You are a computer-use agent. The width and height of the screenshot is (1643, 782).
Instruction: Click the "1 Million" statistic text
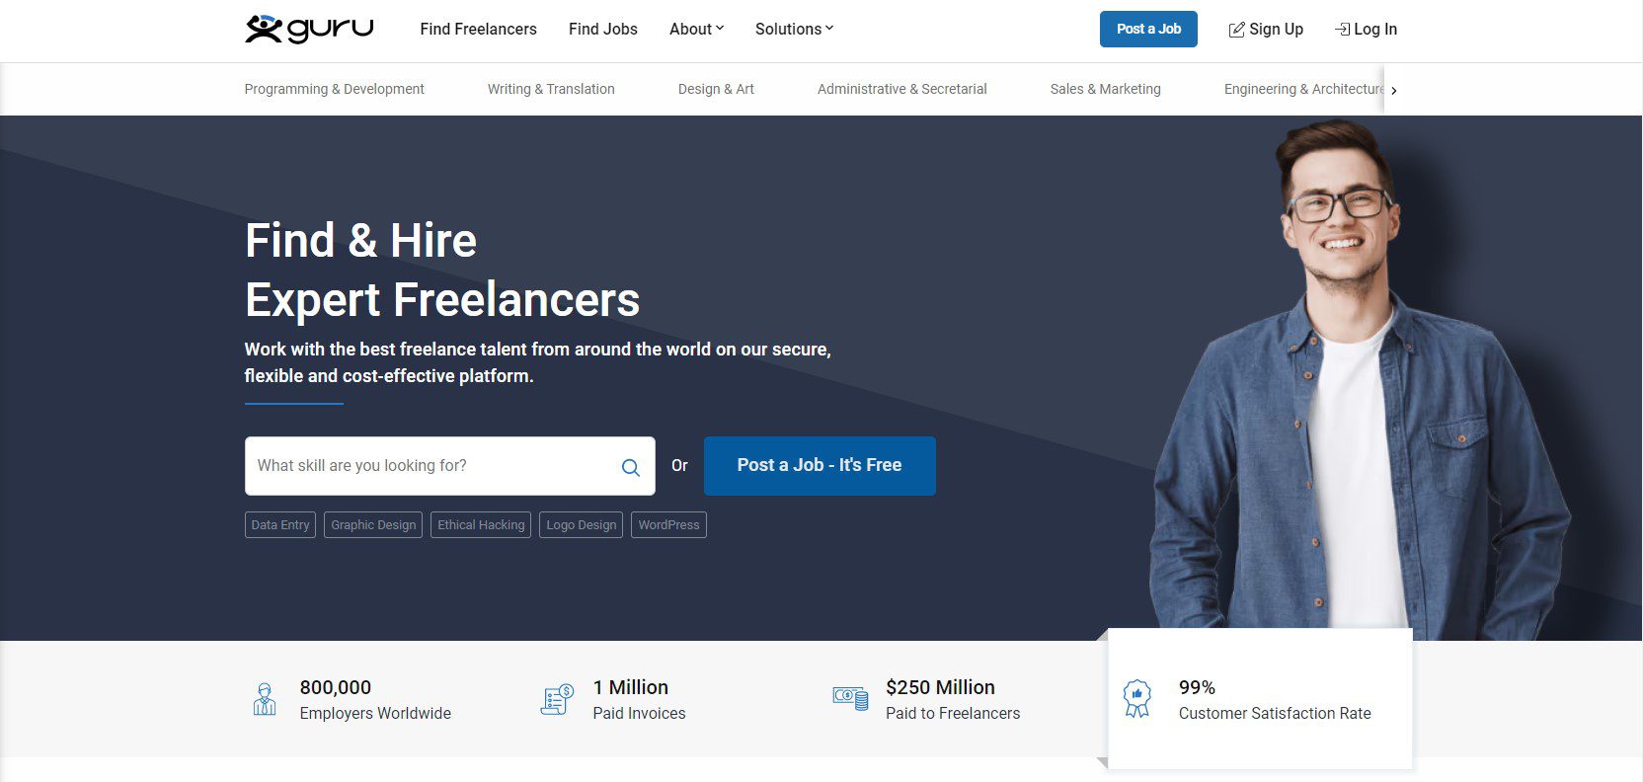tap(631, 687)
